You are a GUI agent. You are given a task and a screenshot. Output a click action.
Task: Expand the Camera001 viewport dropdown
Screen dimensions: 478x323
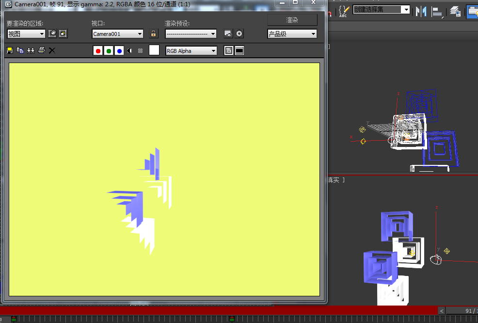tap(118, 34)
